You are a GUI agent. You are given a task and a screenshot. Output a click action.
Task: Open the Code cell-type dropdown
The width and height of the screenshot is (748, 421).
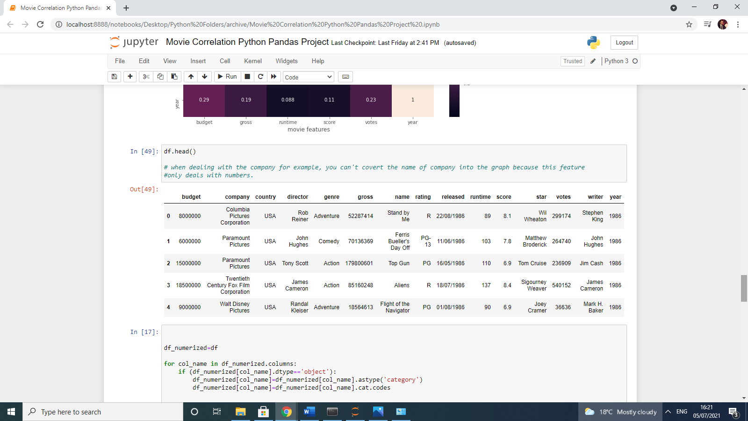[308, 76]
